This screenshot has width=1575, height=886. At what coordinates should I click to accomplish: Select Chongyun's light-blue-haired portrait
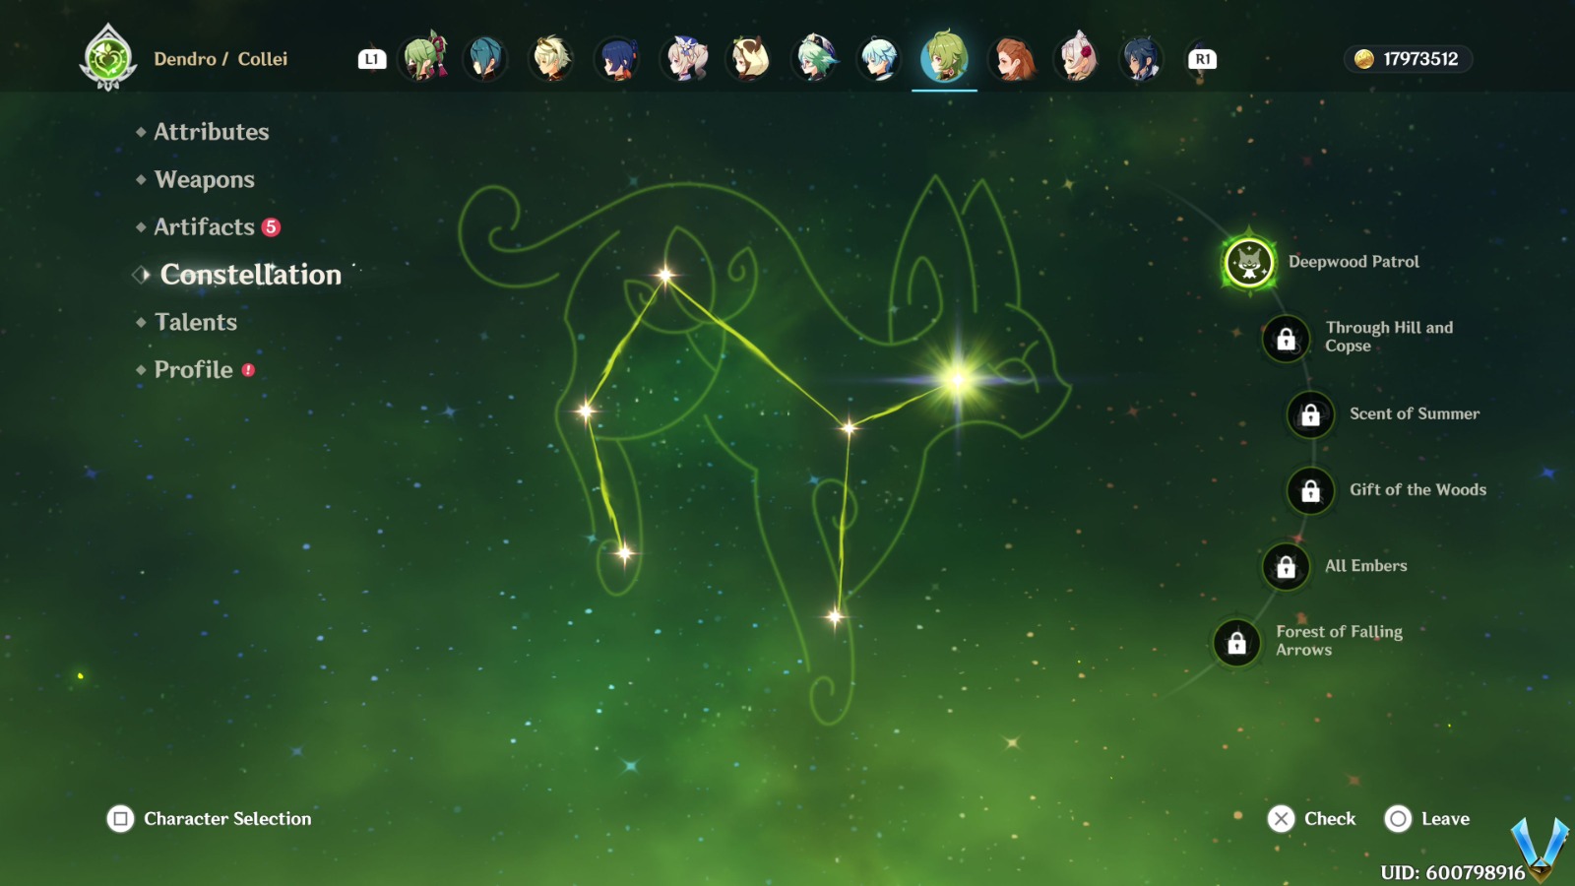pyautogui.click(x=879, y=58)
